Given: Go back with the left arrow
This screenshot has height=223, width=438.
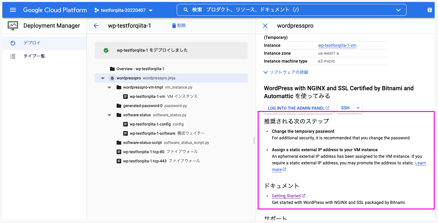Looking at the screenshot, I should [96, 26].
